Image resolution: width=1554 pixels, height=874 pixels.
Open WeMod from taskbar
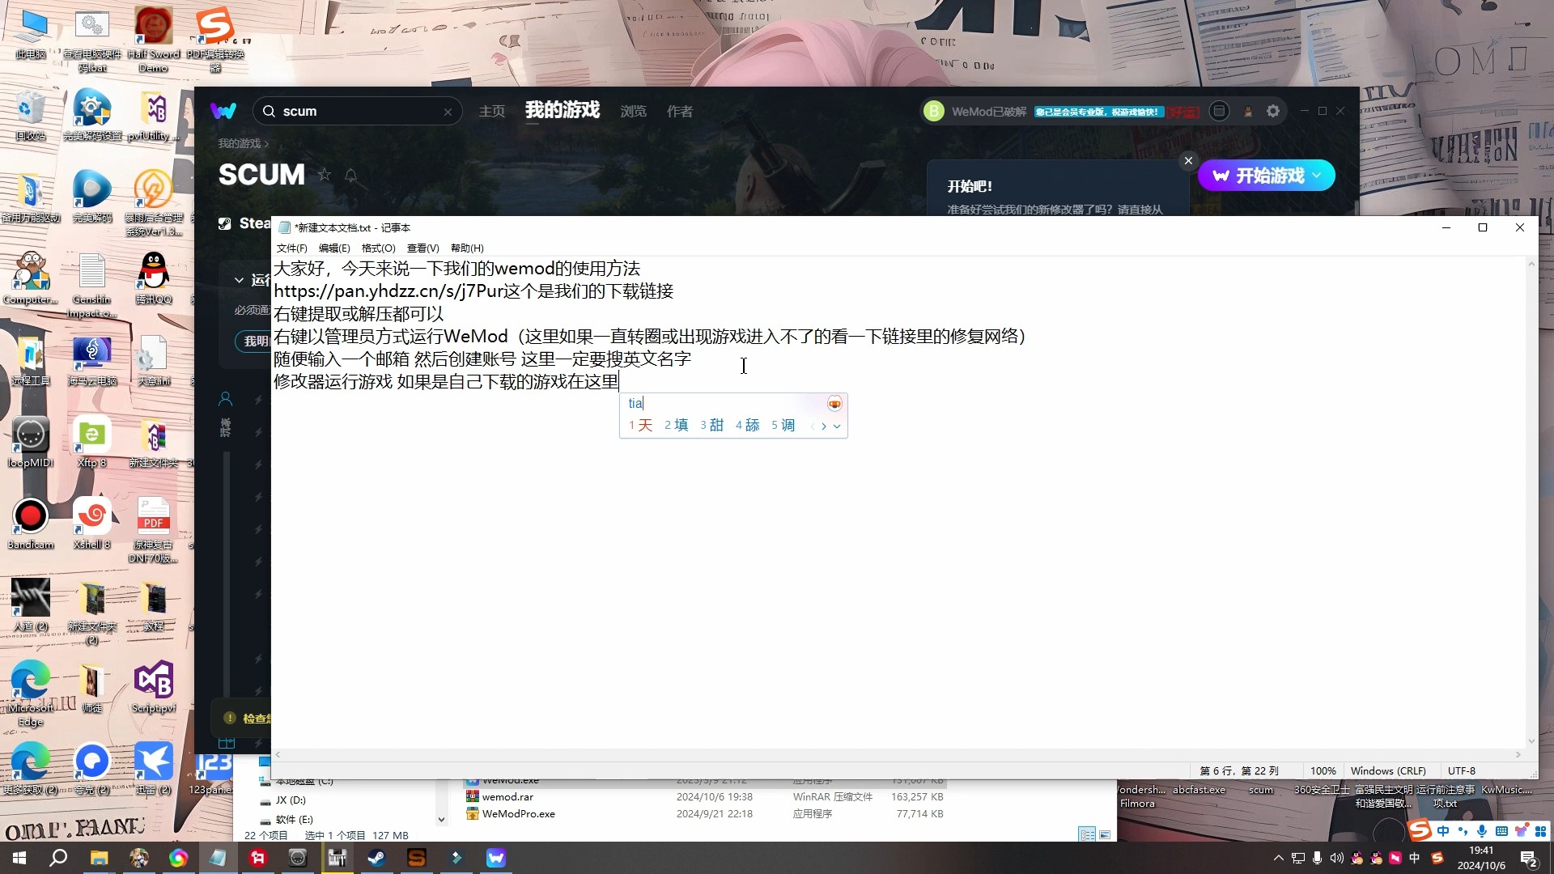point(495,858)
